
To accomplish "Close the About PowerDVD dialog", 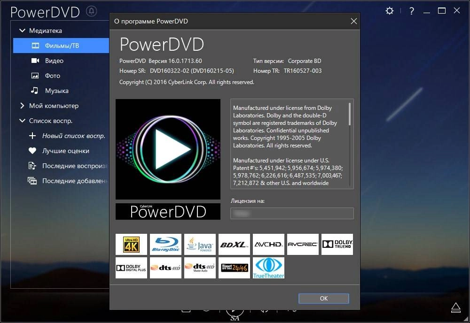I will (x=354, y=21).
